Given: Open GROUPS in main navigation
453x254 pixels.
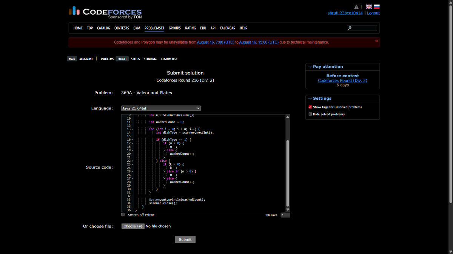Looking at the screenshot, I should coord(175,28).
